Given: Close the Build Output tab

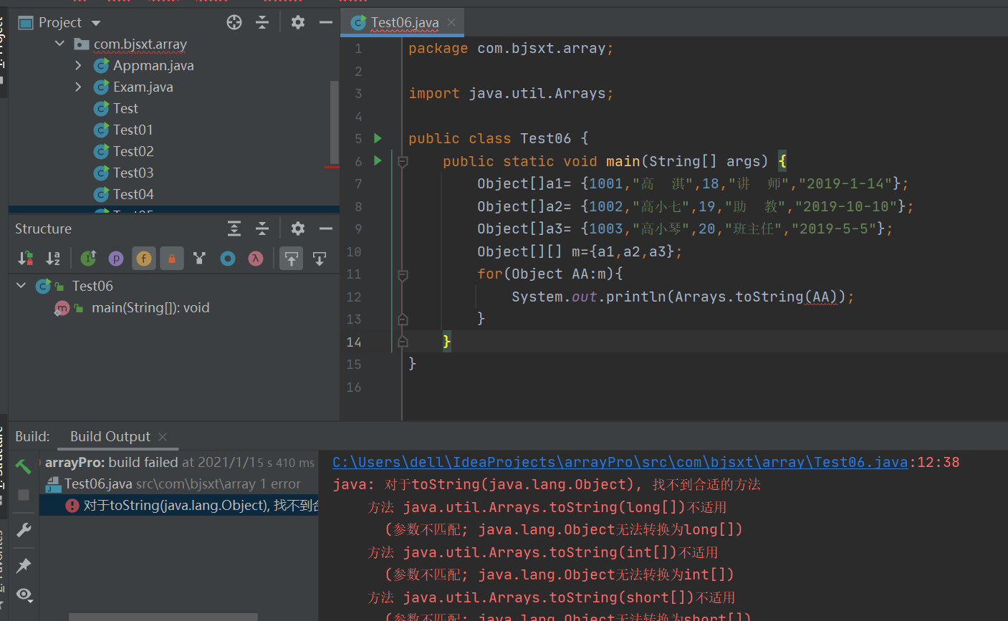Looking at the screenshot, I should pos(163,436).
